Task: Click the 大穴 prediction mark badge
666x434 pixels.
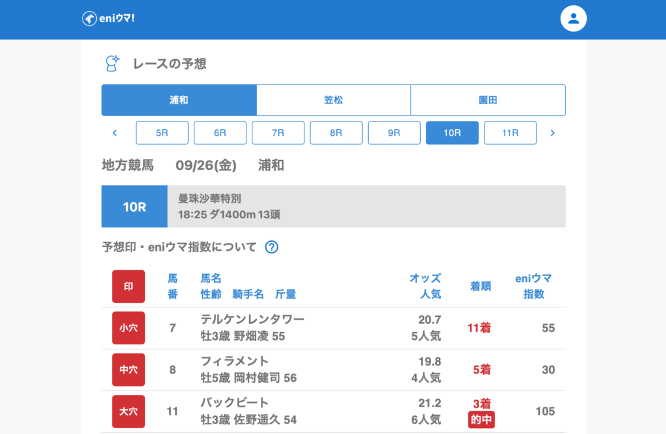Action: click(x=128, y=411)
